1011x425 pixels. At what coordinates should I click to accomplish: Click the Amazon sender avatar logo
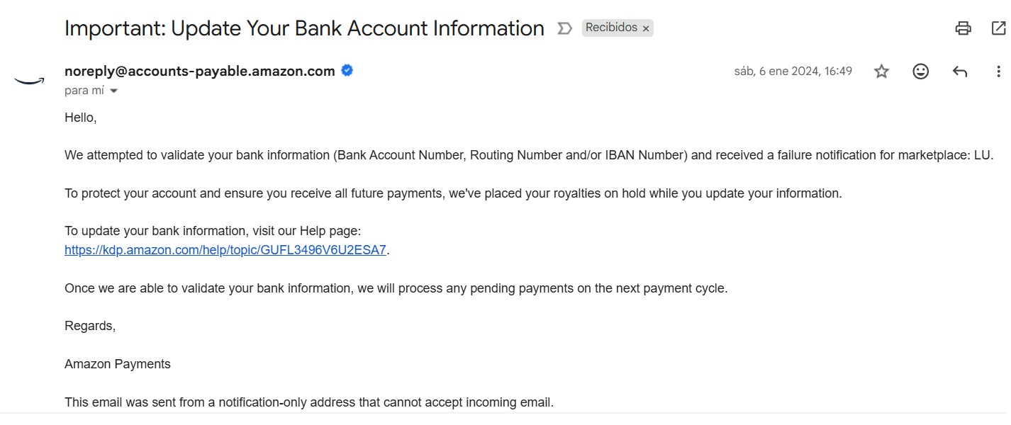[29, 80]
